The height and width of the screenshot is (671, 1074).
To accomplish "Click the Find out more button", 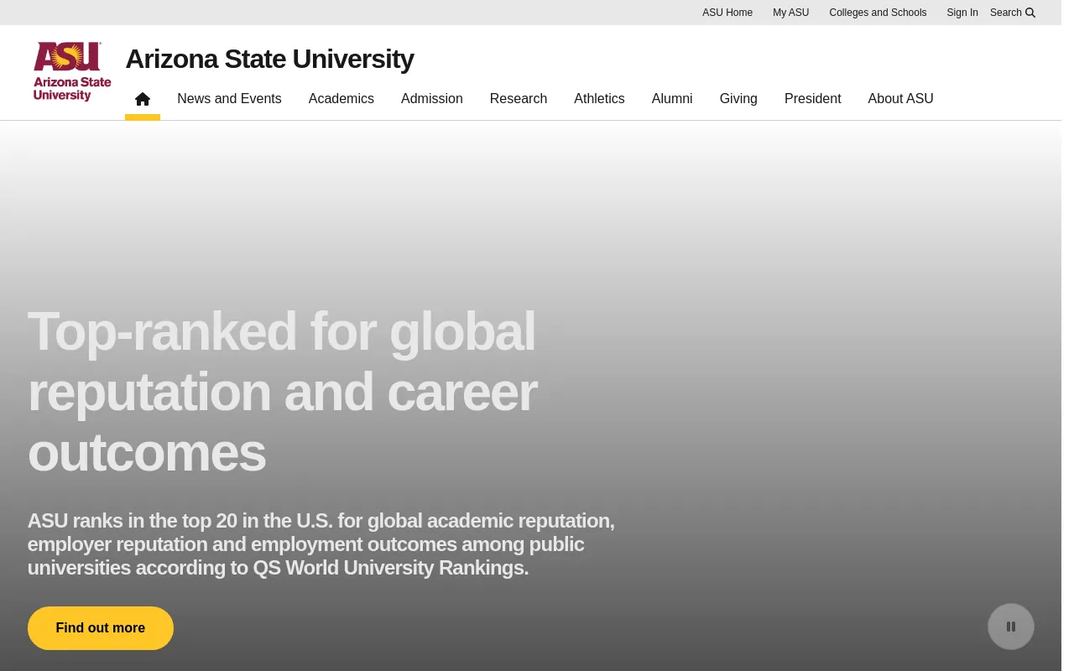I will click(101, 628).
